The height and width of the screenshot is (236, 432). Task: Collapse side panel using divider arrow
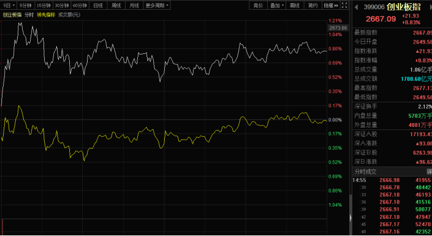point(351,218)
